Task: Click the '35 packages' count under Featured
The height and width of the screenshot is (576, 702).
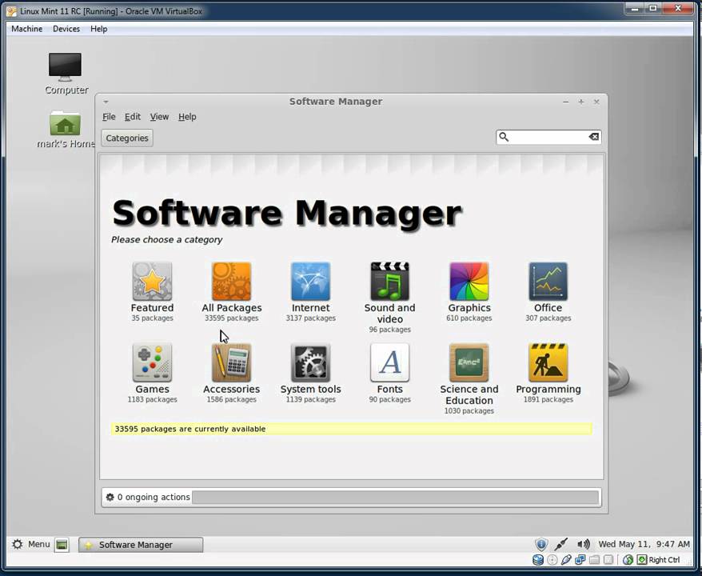Action: [x=152, y=318]
